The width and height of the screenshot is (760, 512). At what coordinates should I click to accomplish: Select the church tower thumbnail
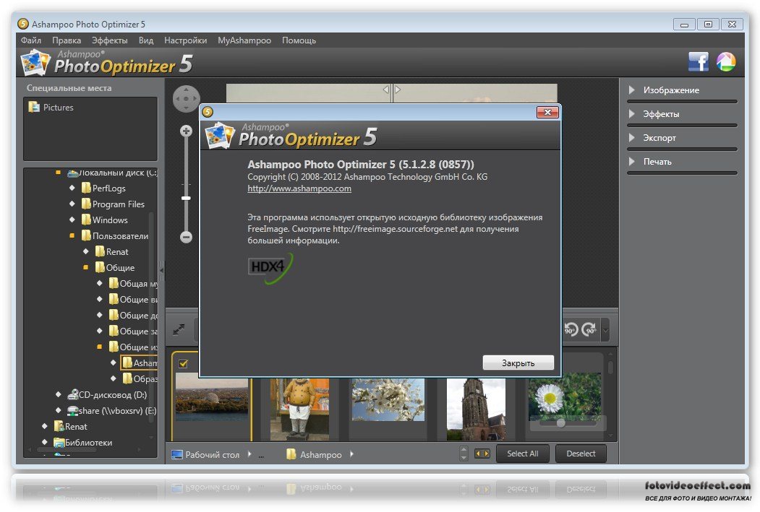(476, 409)
